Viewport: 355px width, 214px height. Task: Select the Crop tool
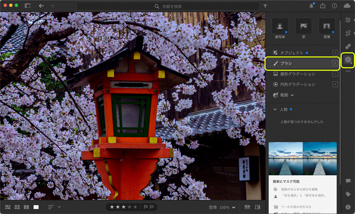pyautogui.click(x=348, y=33)
